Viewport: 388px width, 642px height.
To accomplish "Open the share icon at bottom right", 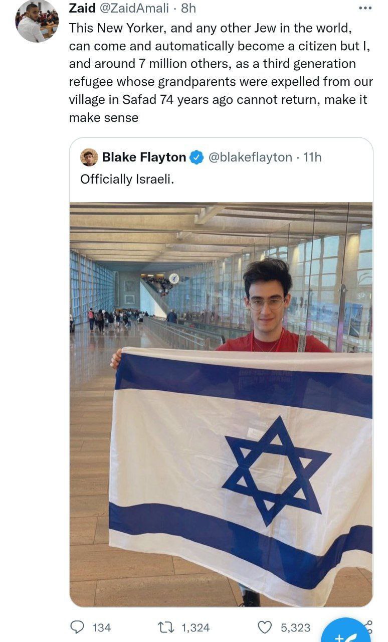I will (x=369, y=626).
